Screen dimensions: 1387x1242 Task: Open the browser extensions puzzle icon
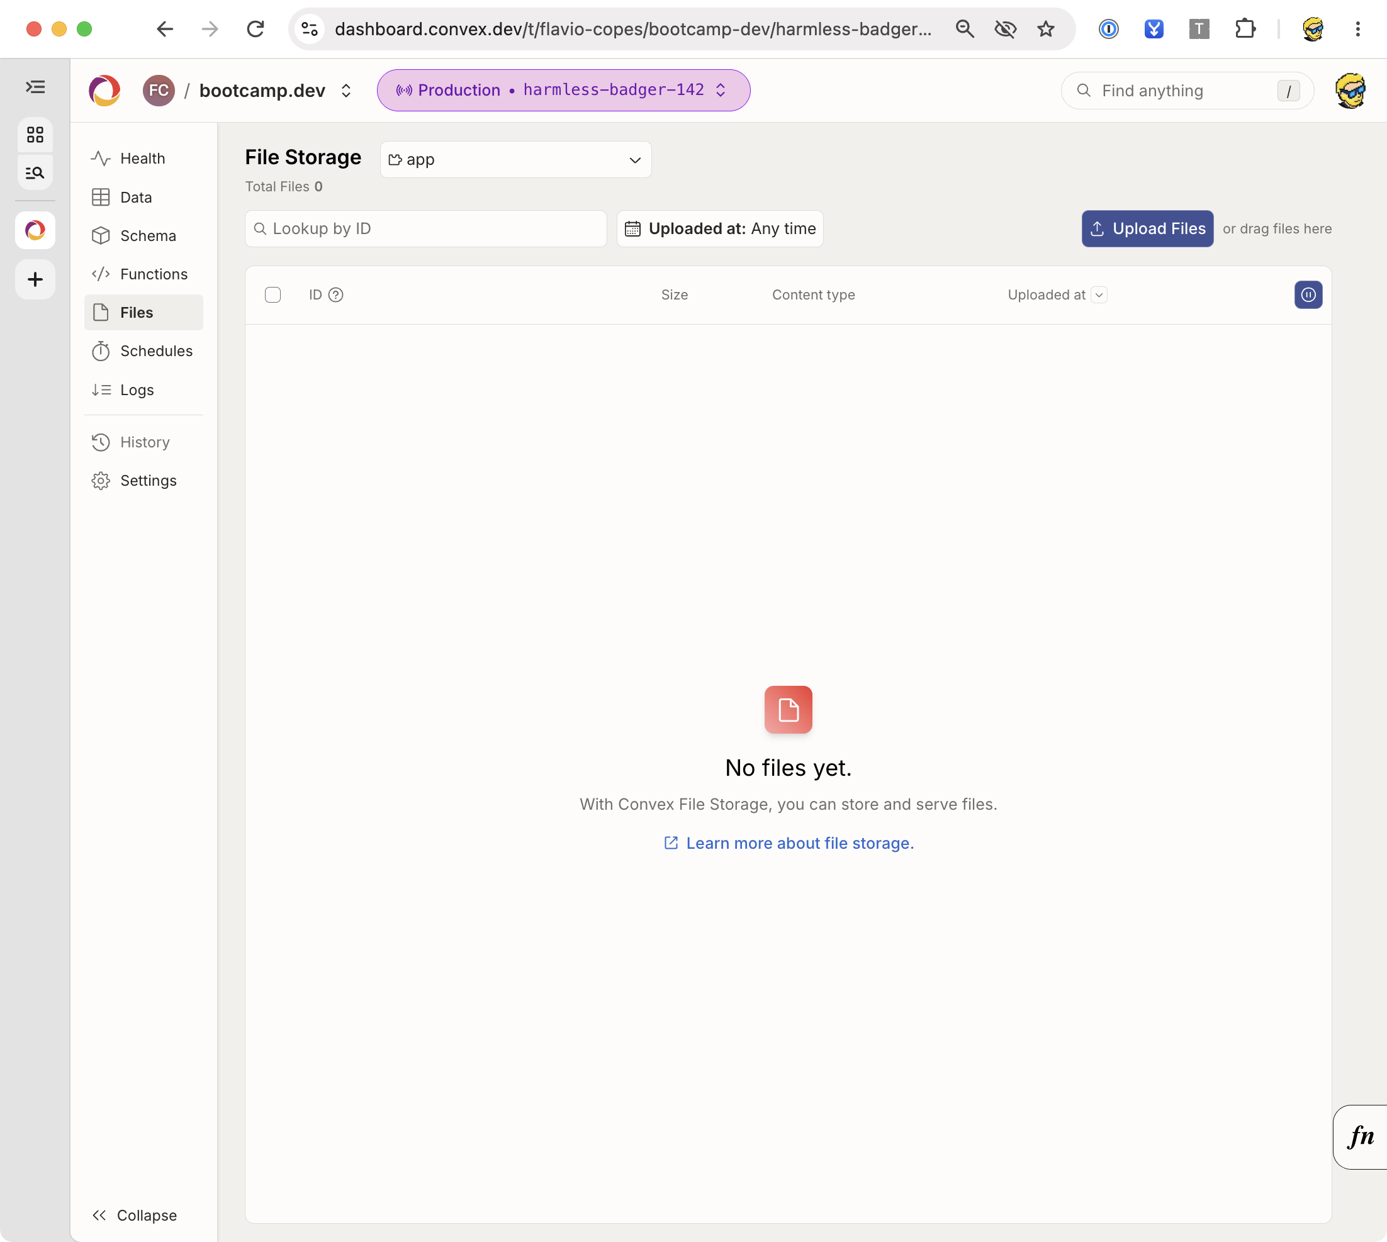1245,29
